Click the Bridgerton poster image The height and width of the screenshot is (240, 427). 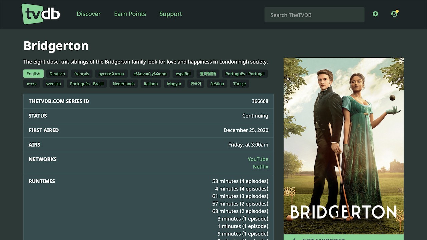tap(343, 146)
